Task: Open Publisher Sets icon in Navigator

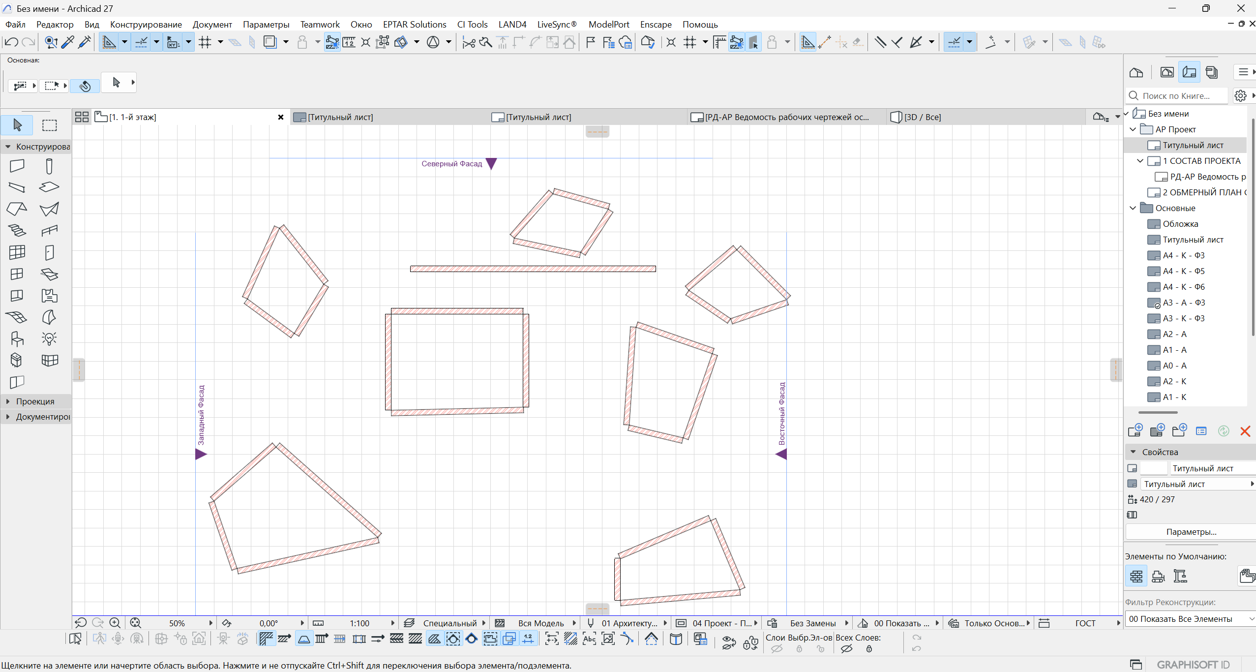Action: (1212, 72)
